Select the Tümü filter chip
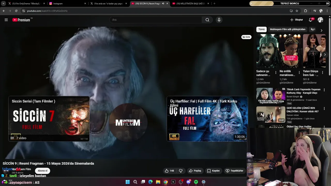This screenshot has height=186, width=331. (261, 29)
